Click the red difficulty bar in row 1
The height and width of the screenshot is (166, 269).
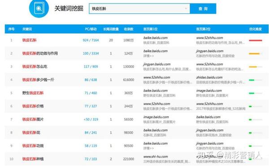click(256, 40)
